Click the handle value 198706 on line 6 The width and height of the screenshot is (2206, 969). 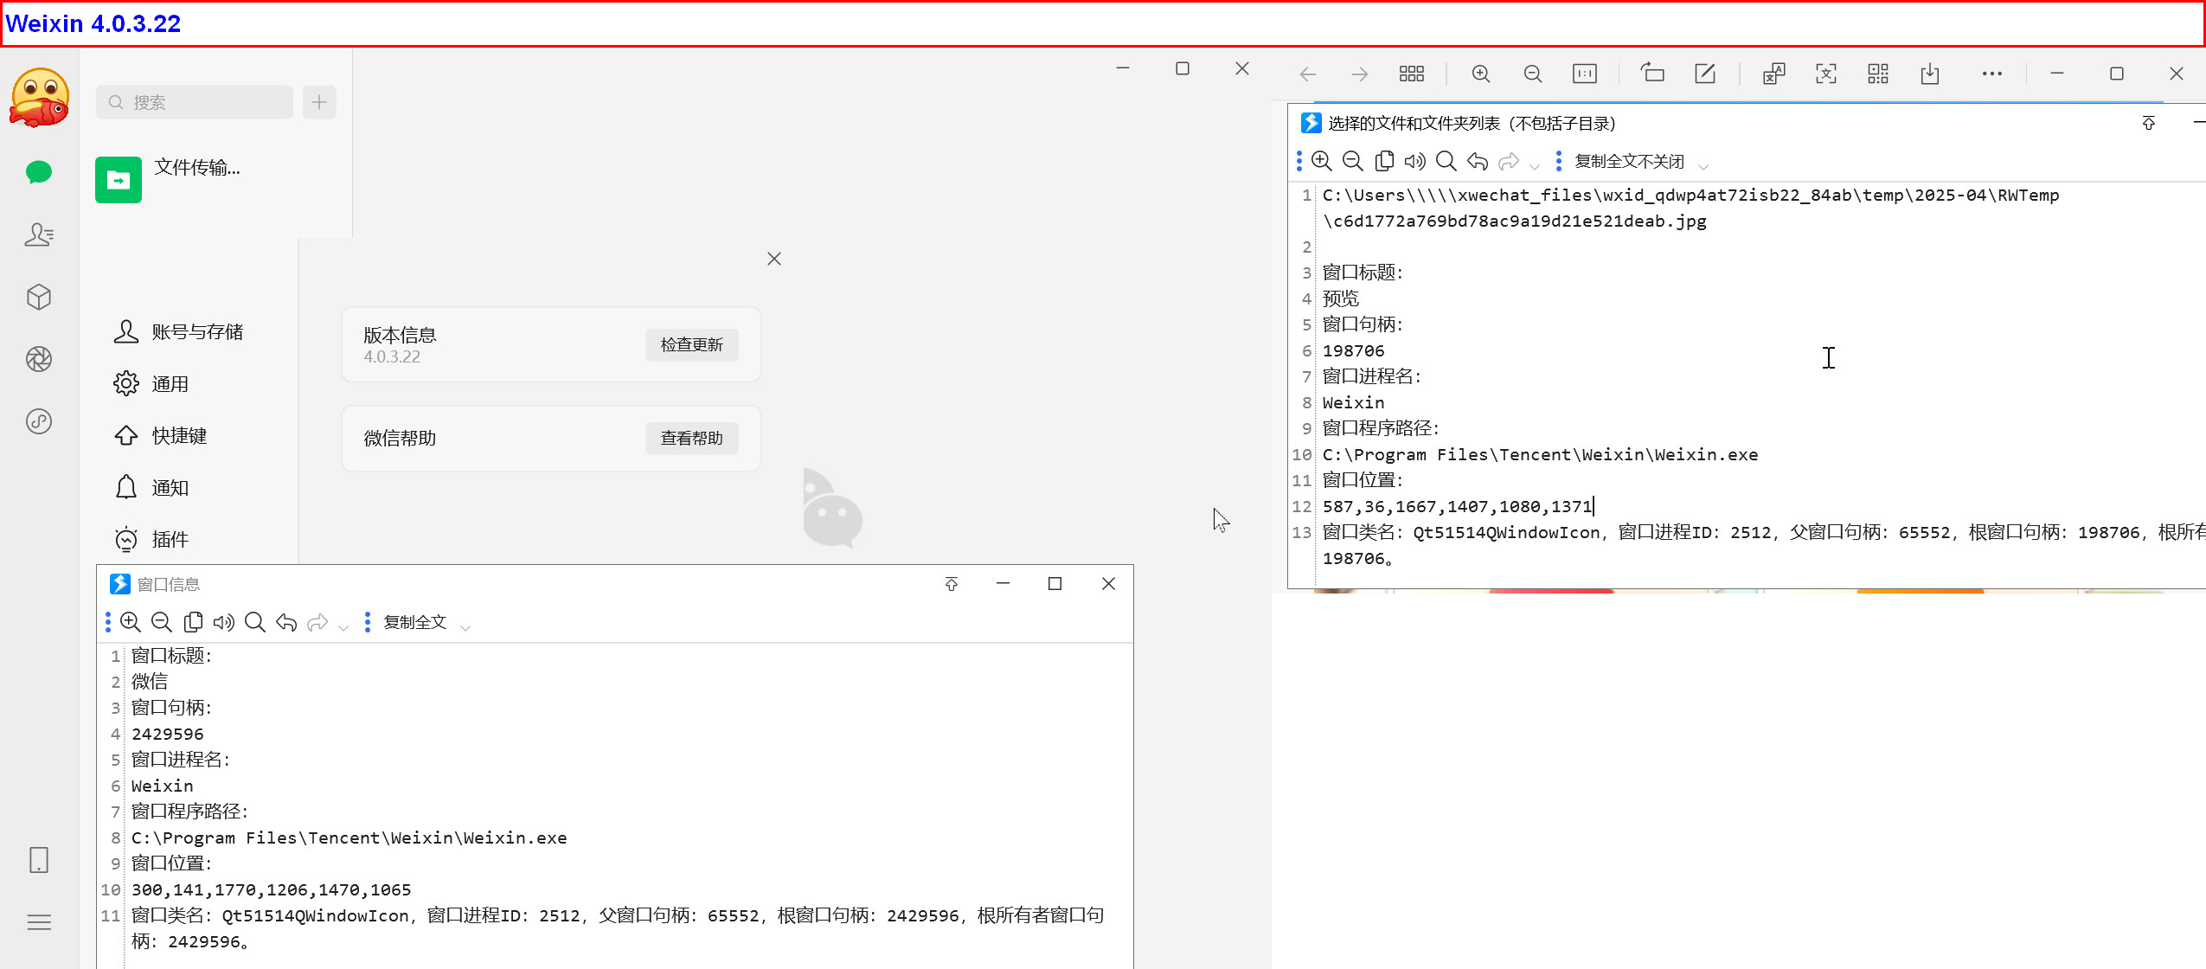click(1353, 350)
